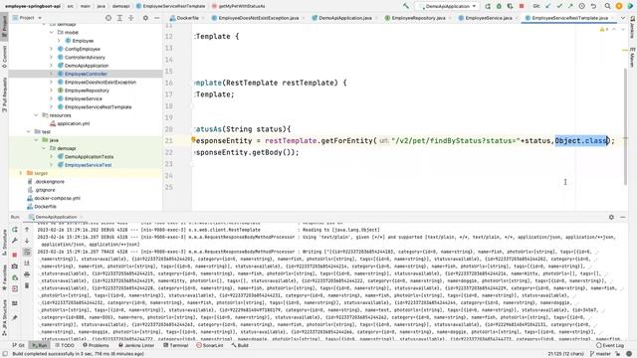Collapse the model folder in project tree

pos(52,32)
